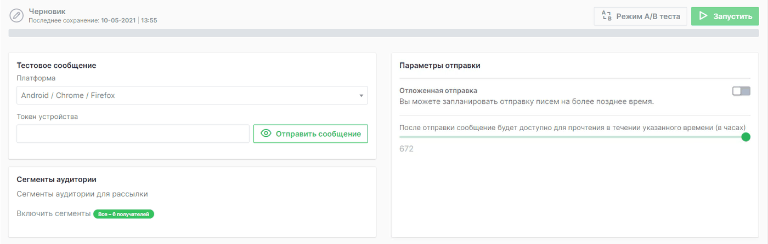The width and height of the screenshot is (768, 244).
Task: Click the play icon in Запустить
Action: point(703,16)
